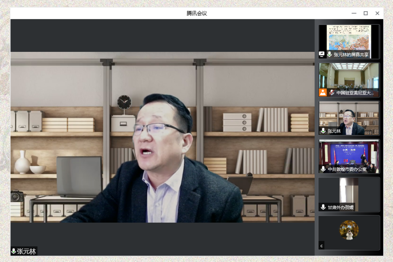393x262 pixels.
Task: Click the round avatar in the last tile
Action: pos(349,230)
